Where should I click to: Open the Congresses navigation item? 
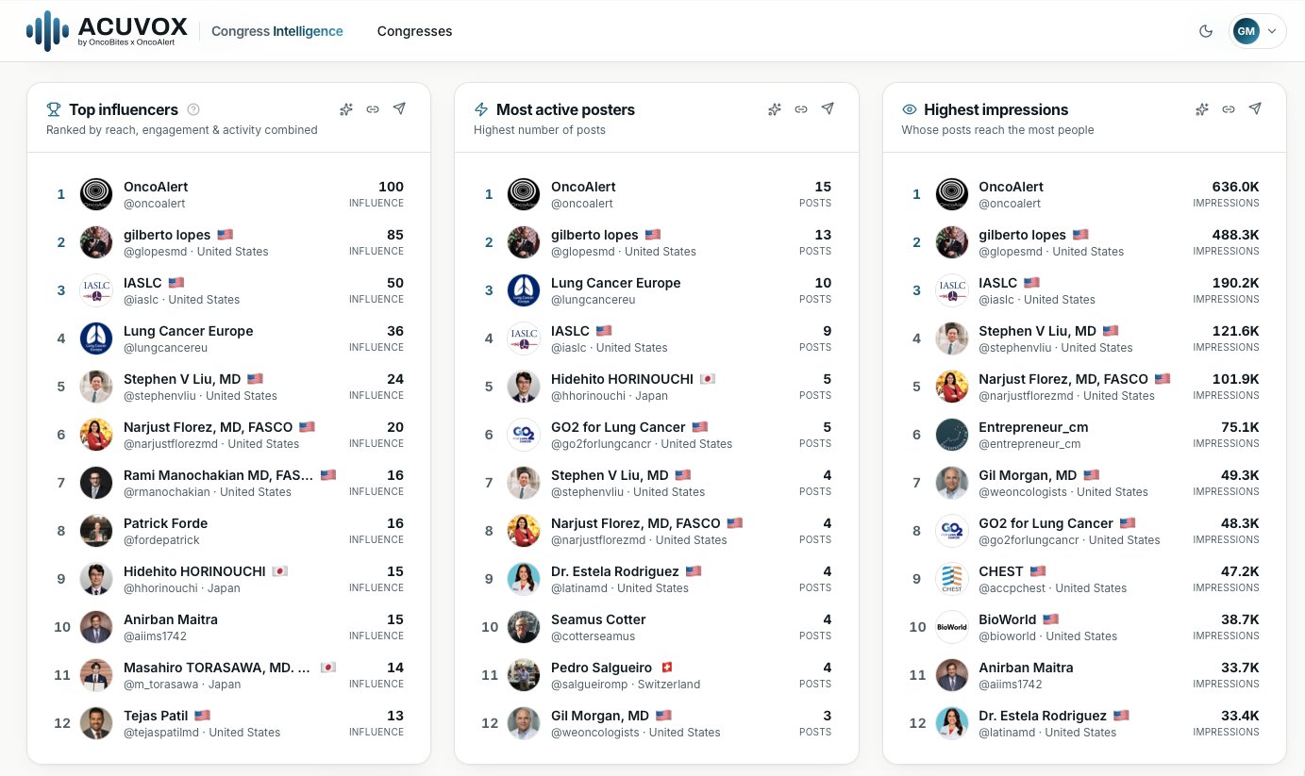[414, 31]
